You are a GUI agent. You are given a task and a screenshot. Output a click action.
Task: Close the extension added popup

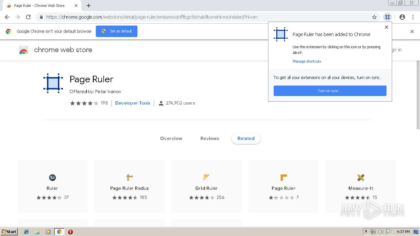coord(387,27)
